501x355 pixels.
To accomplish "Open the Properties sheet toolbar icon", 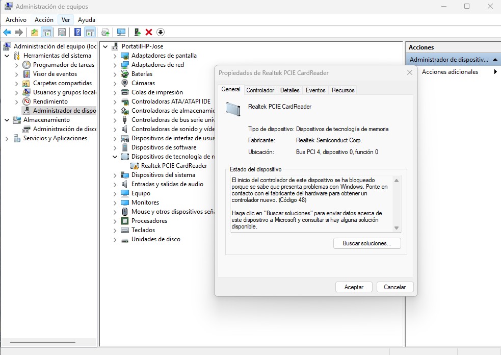I will [62, 32].
